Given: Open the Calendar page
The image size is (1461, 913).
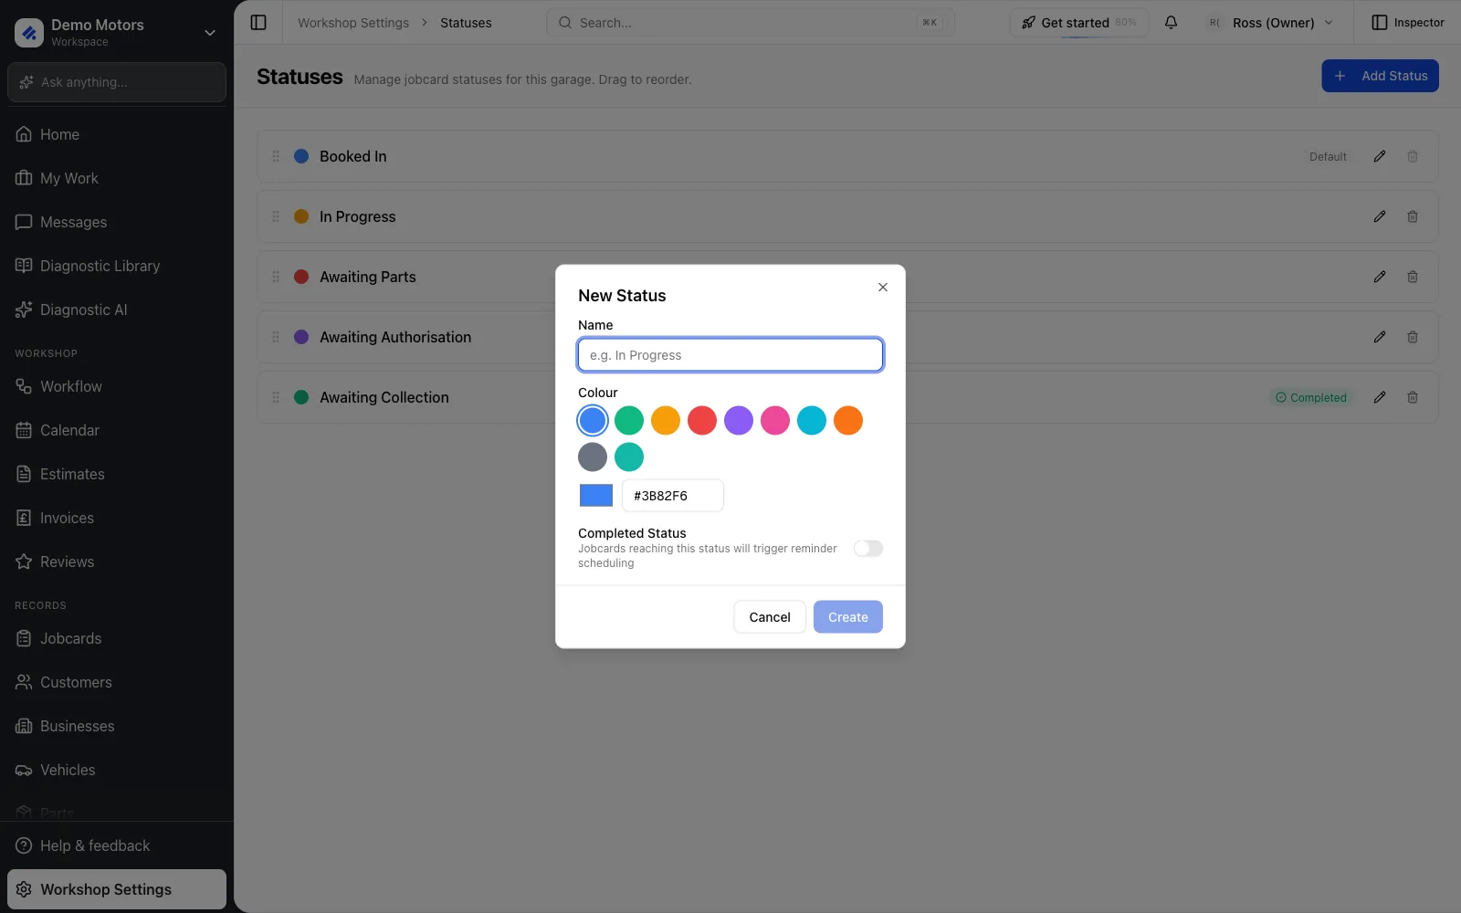Looking at the screenshot, I should [x=117, y=430].
